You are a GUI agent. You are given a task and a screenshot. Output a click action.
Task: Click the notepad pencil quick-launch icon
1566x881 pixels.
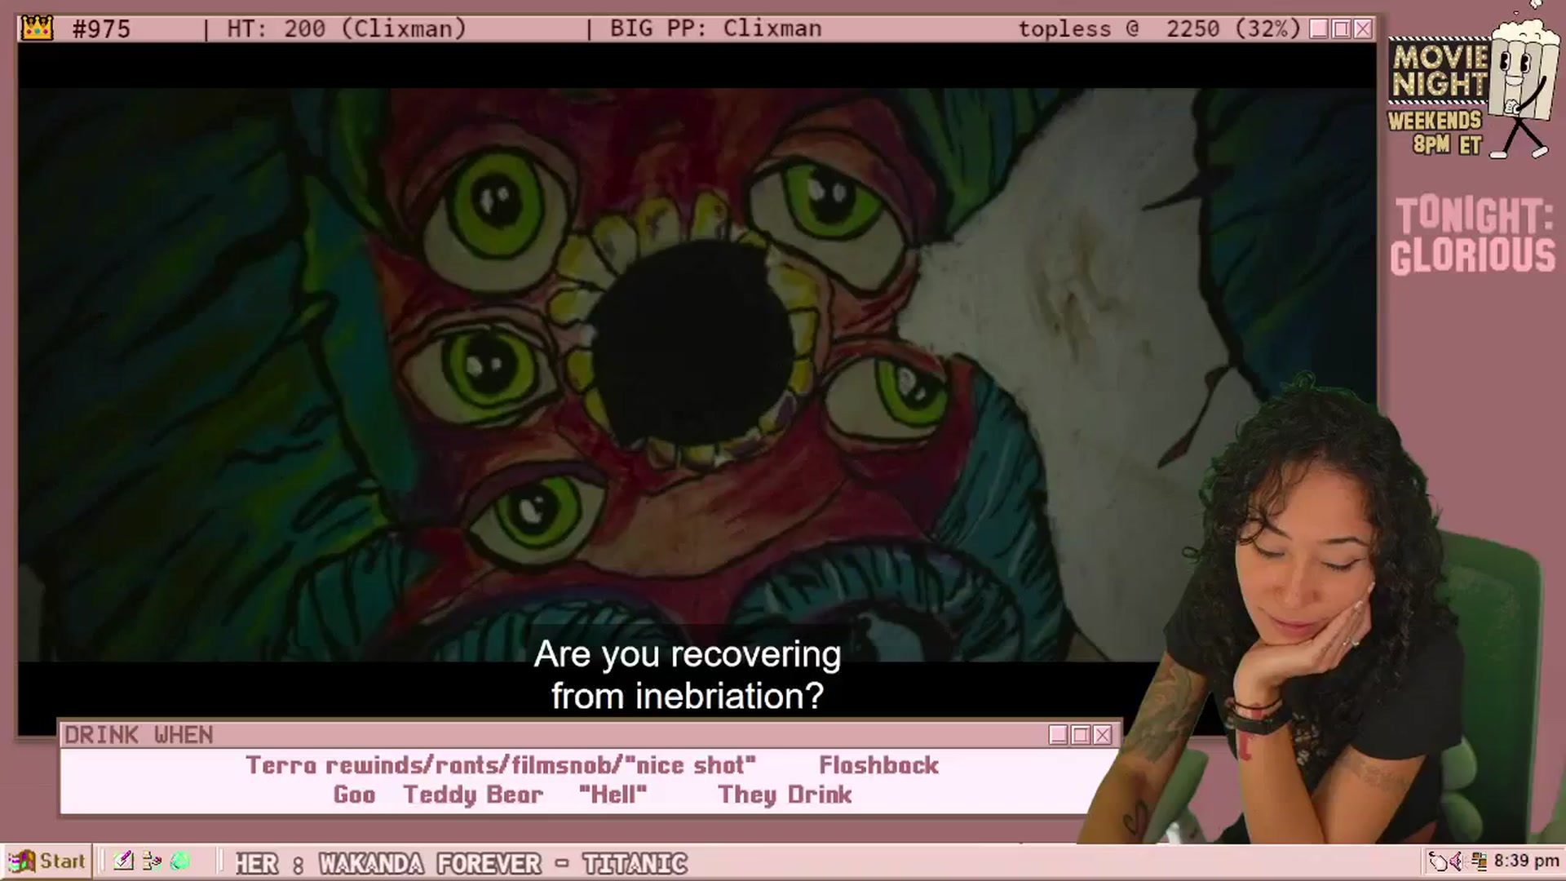pos(123,861)
